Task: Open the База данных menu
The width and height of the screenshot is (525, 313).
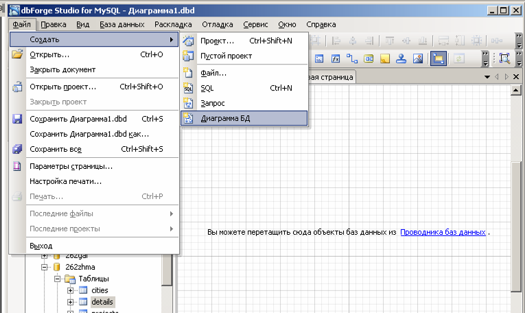Action: (x=121, y=24)
